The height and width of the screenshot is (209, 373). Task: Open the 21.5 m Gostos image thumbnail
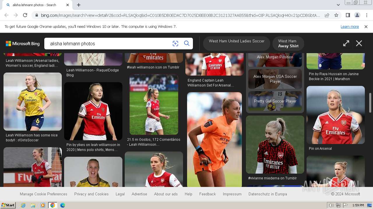tap(154, 105)
